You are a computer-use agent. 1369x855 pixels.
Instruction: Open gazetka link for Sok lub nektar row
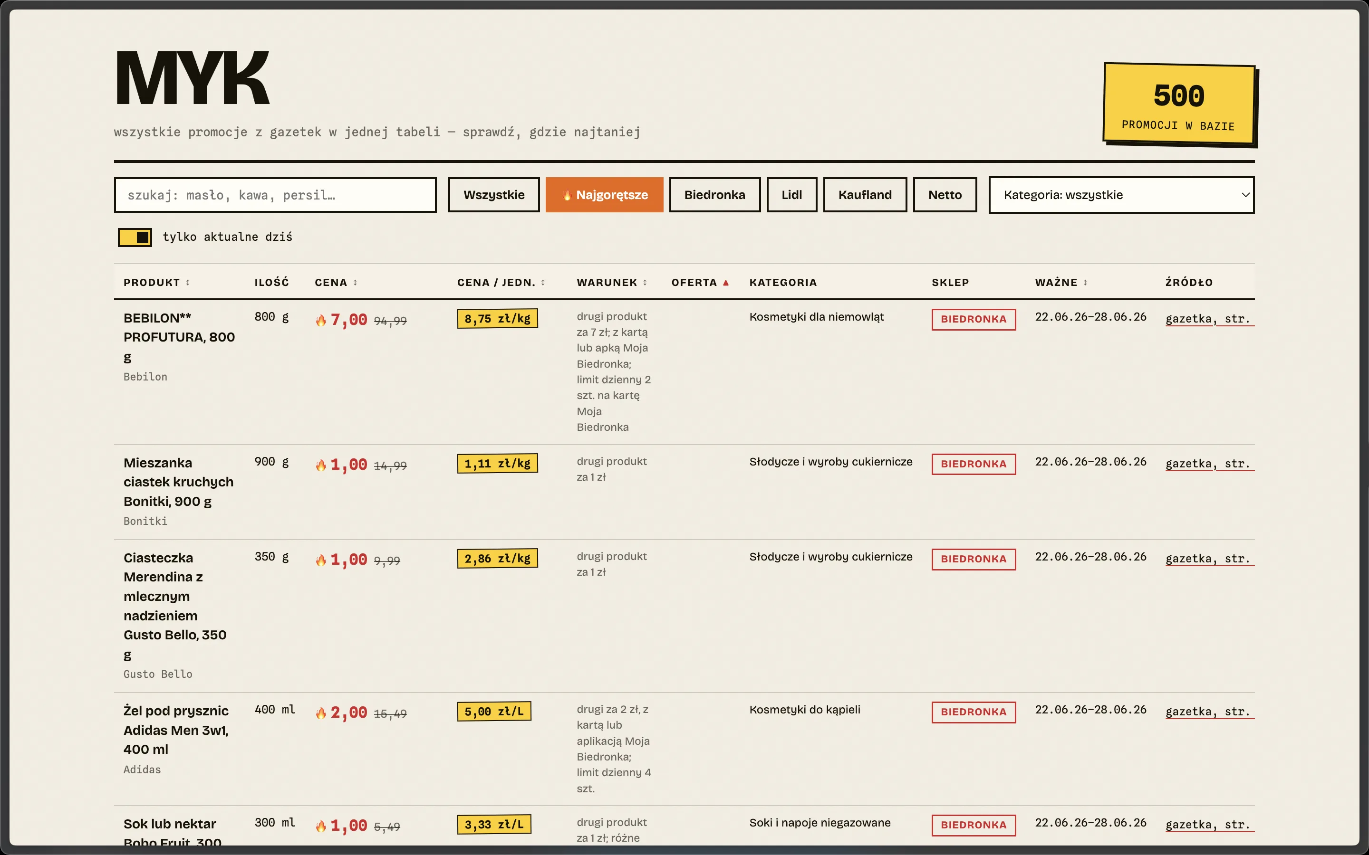[1209, 825]
